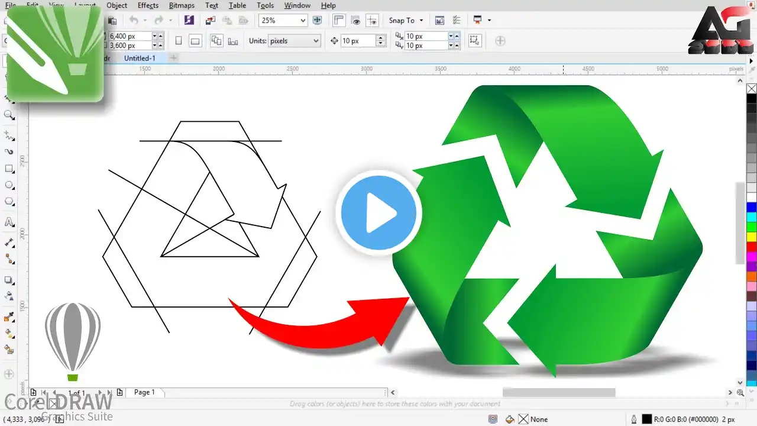Image resolution: width=757 pixels, height=426 pixels.
Task: Select the Rectangle tool
Action: 9,169
